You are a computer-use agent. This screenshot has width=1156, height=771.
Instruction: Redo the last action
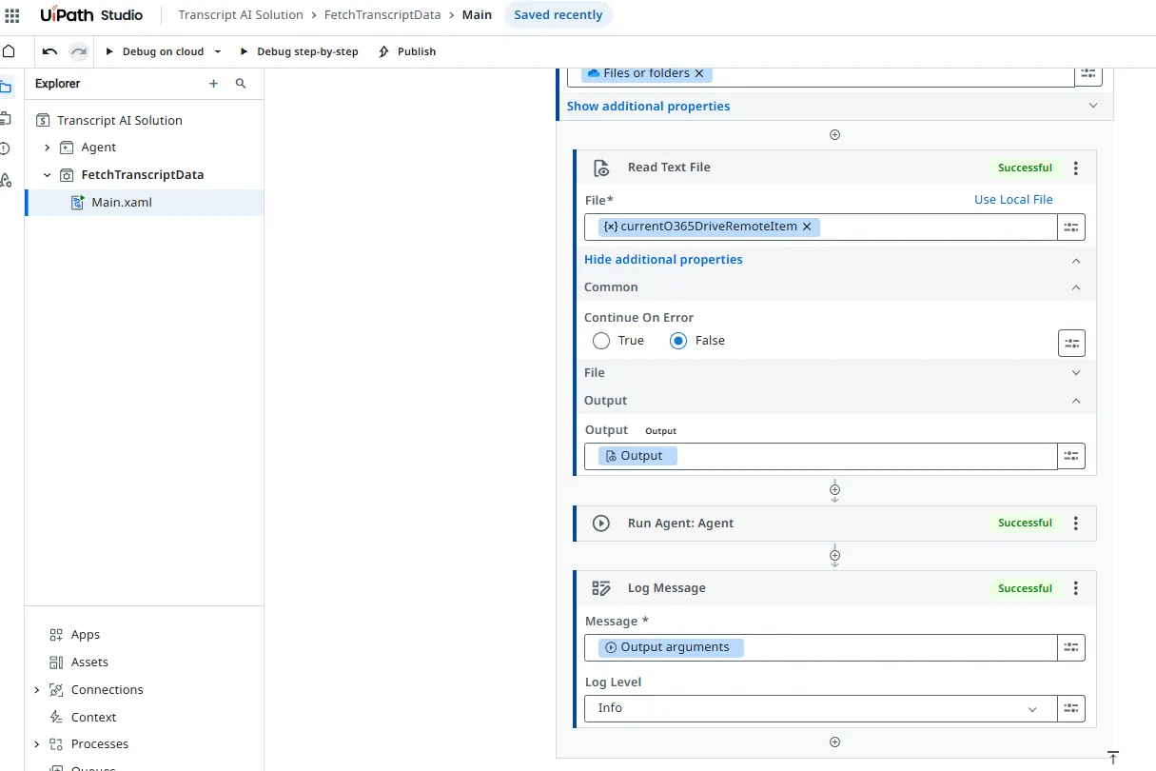[x=79, y=51]
